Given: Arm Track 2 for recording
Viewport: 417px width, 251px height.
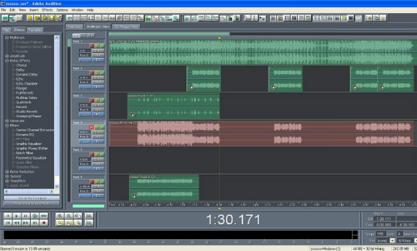Looking at the screenshot, I should coord(92,73).
